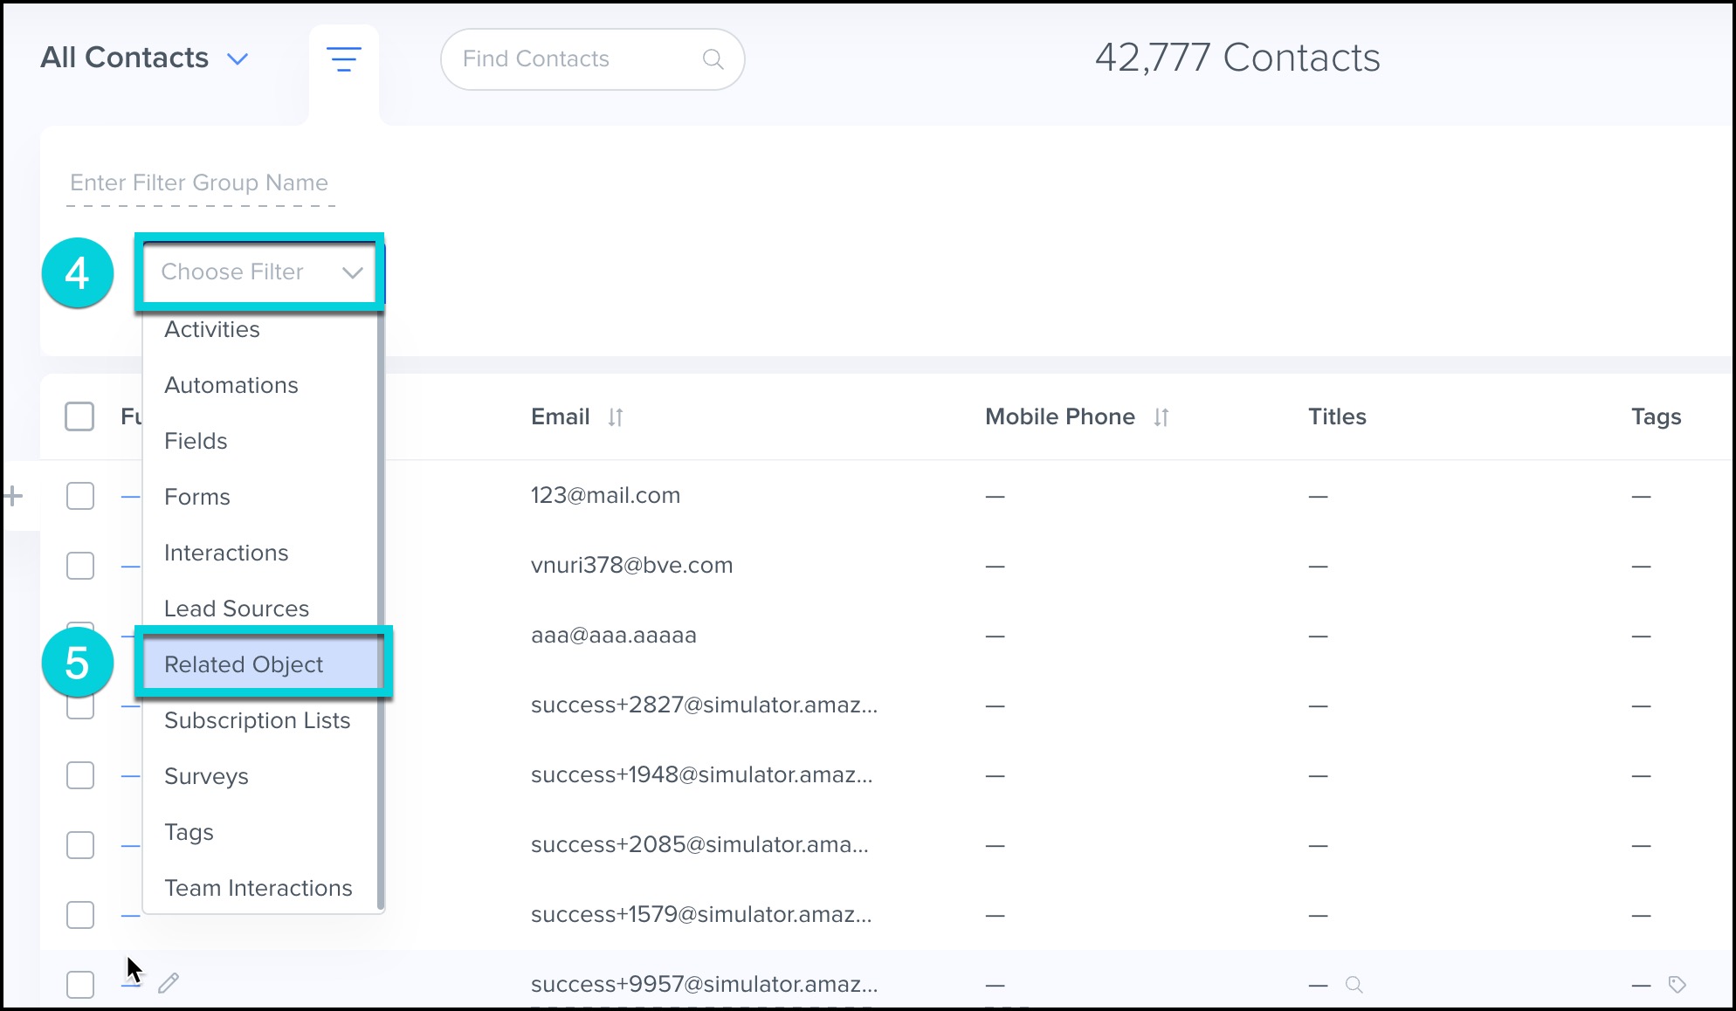Select the Lead Sources filter option
The height and width of the screenshot is (1011, 1736).
[237, 609]
